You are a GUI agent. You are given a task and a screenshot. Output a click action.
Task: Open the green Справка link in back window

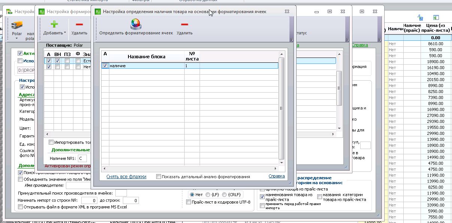[x=360, y=45]
